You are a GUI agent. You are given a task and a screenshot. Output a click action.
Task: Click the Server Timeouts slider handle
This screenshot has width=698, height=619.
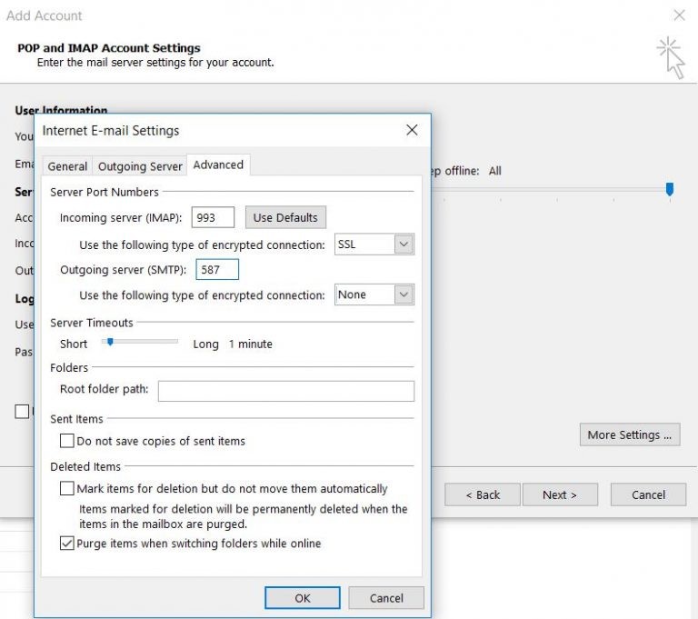click(x=110, y=342)
